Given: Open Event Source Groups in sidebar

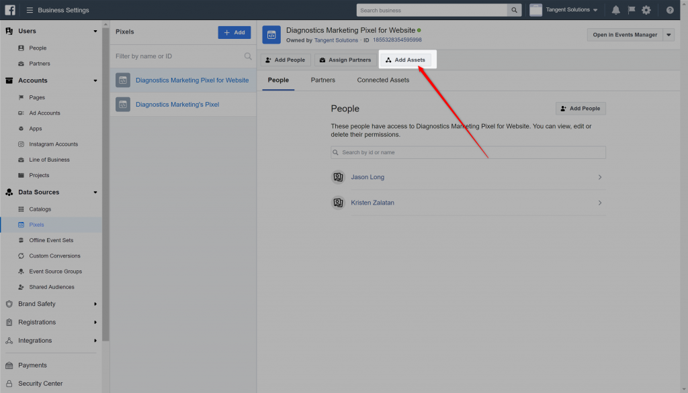Looking at the screenshot, I should point(56,272).
